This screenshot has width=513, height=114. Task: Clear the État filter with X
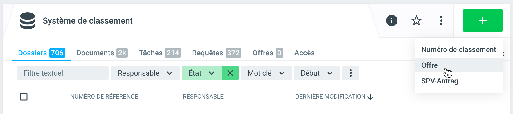pos(230,73)
